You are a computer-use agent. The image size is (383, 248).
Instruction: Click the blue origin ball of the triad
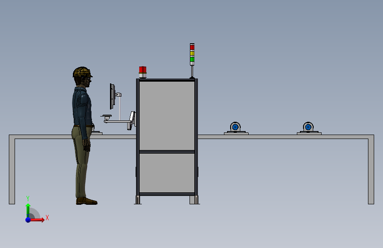(x=28, y=220)
